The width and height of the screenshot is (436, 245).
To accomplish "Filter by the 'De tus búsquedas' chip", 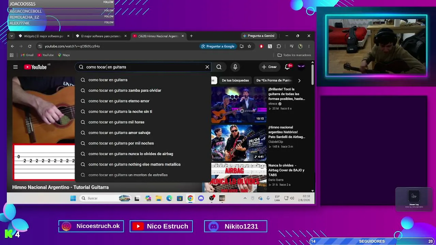I will tap(235, 80).
